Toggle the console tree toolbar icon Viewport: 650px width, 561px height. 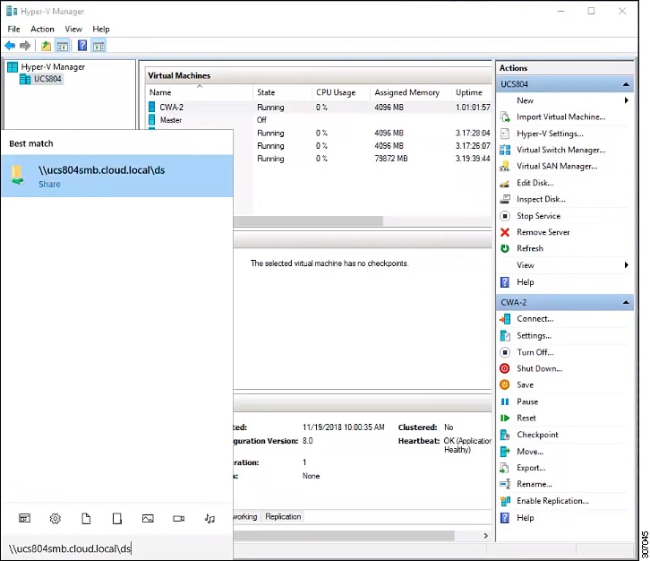(63, 46)
